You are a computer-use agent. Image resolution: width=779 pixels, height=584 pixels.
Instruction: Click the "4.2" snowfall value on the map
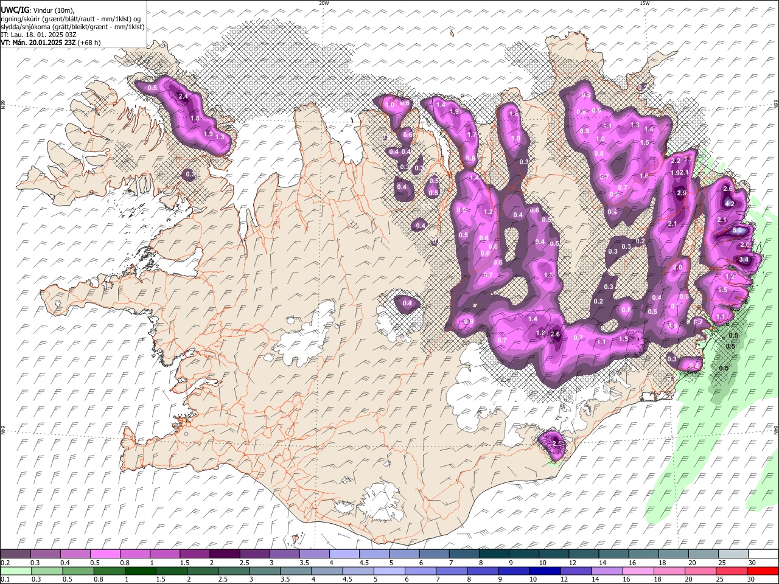click(730, 204)
